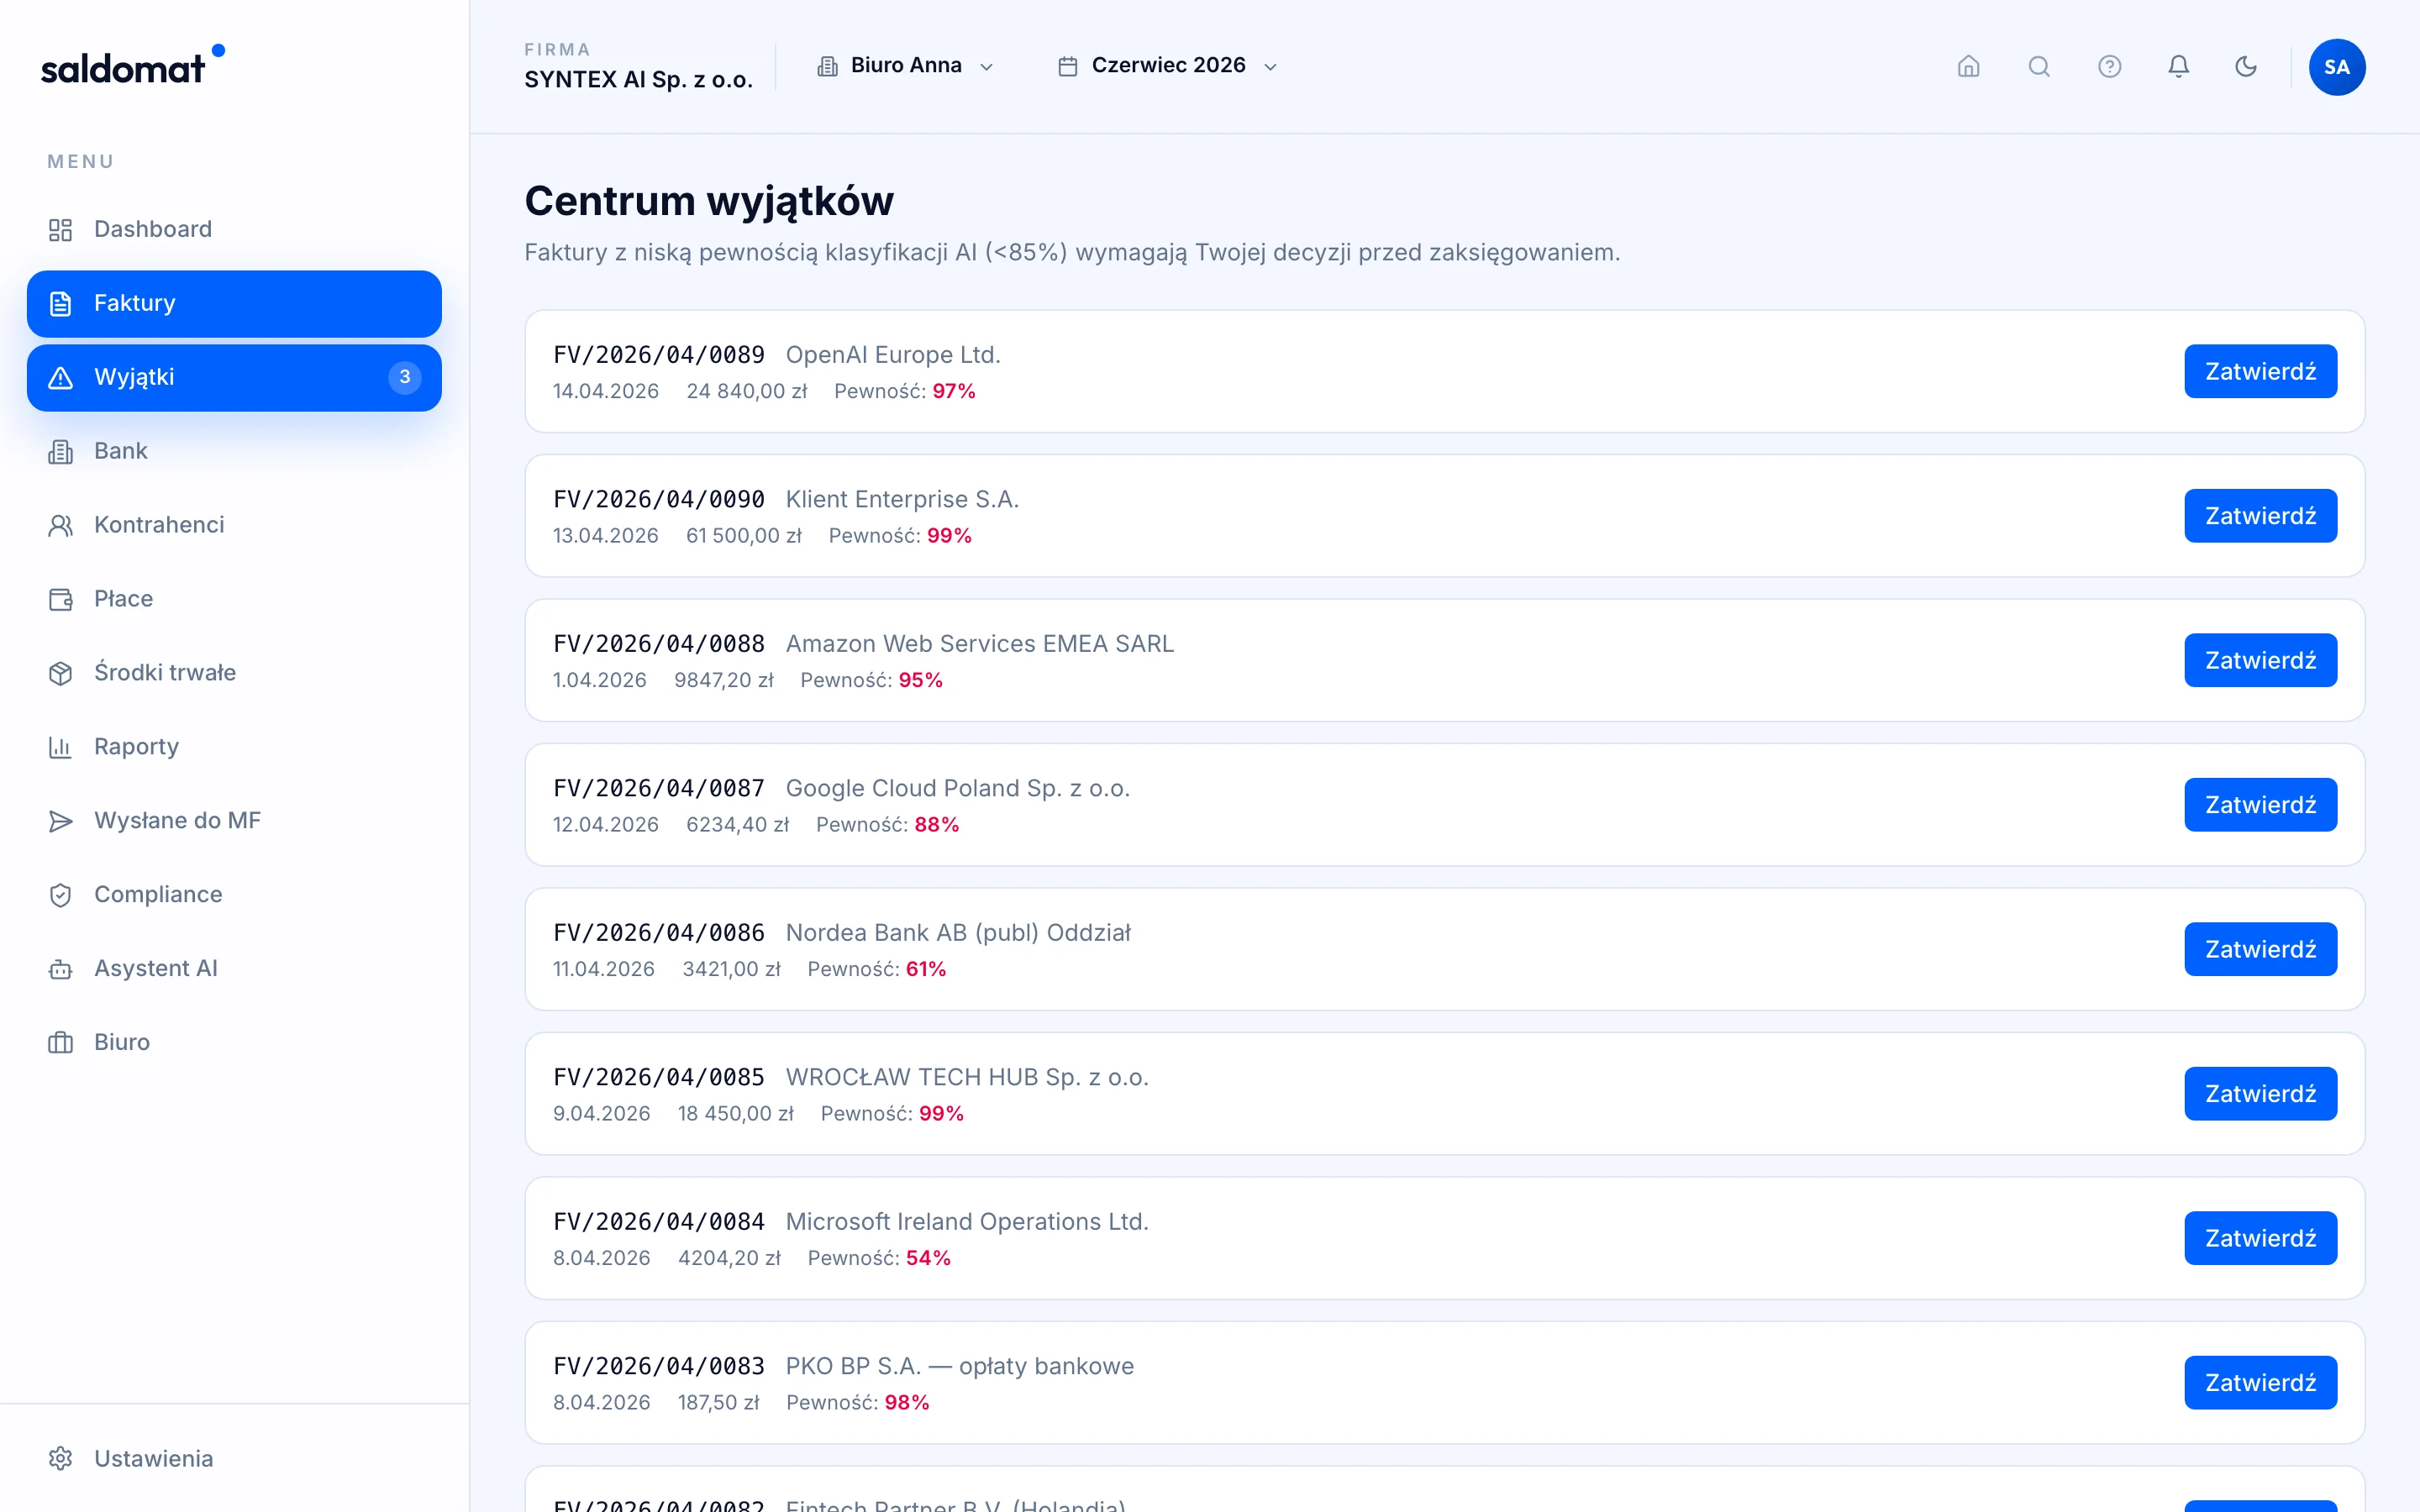Click invoice number FV/2026/04/0088
This screenshot has width=2420, height=1512.
pyautogui.click(x=659, y=644)
